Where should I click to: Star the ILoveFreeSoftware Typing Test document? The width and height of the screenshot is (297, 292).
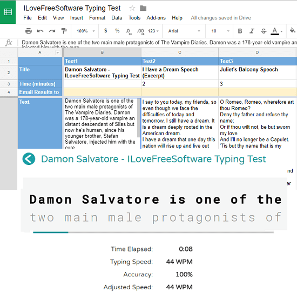click(x=132, y=8)
